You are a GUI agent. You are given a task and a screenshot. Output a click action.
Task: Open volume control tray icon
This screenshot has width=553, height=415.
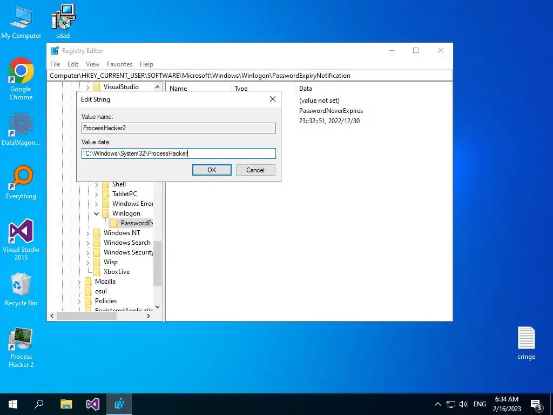pyautogui.click(x=463, y=404)
